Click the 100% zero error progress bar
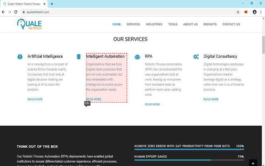Viewport: 265px width, 166px height. click(189, 149)
